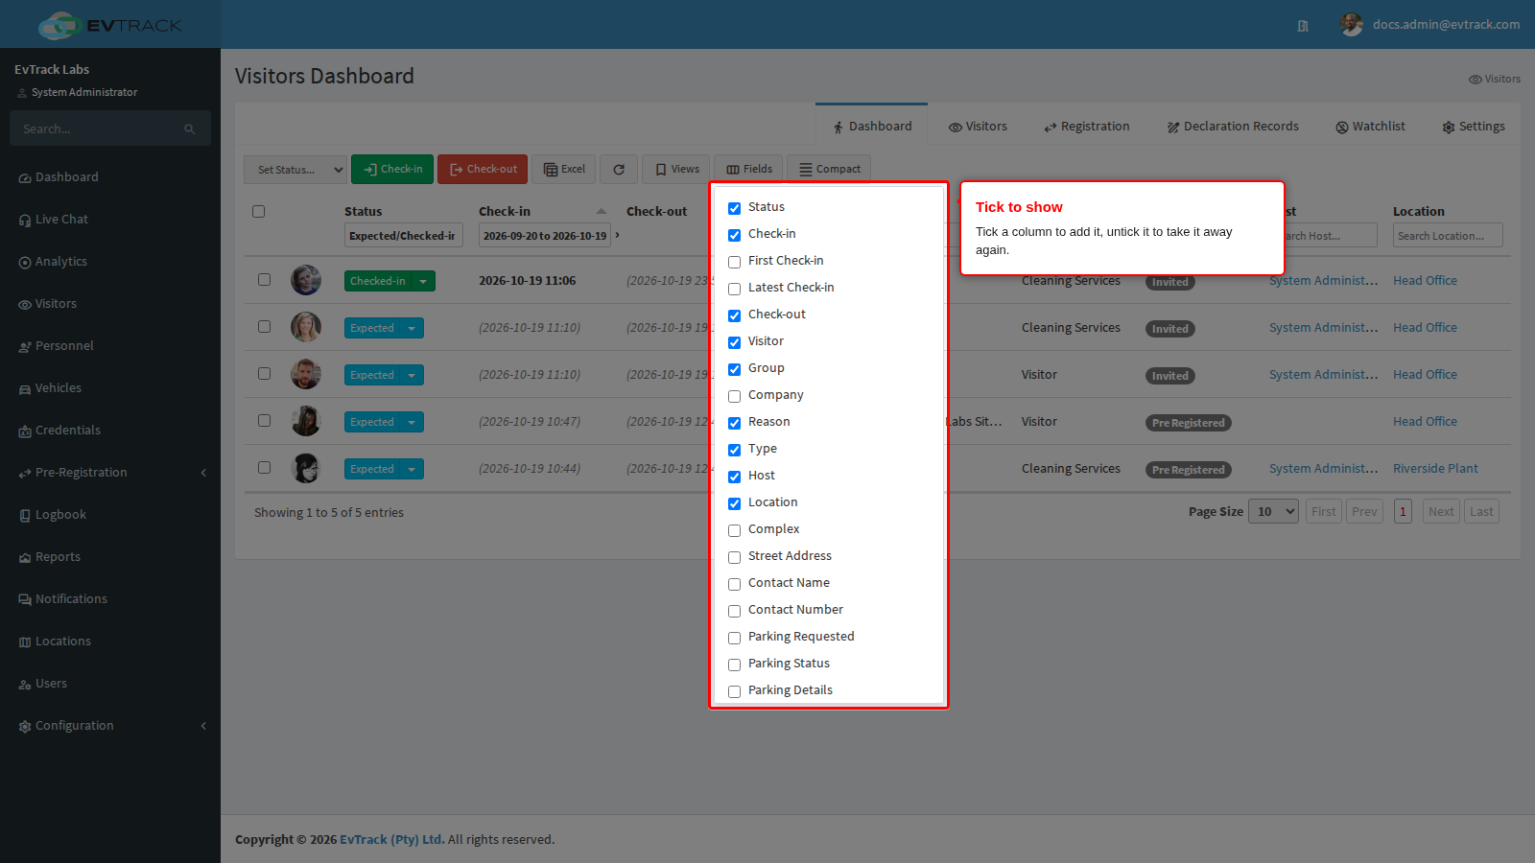The width and height of the screenshot is (1535, 863).
Task: Click the search magnifier icon in the sidebar
Action: pyautogui.click(x=190, y=129)
